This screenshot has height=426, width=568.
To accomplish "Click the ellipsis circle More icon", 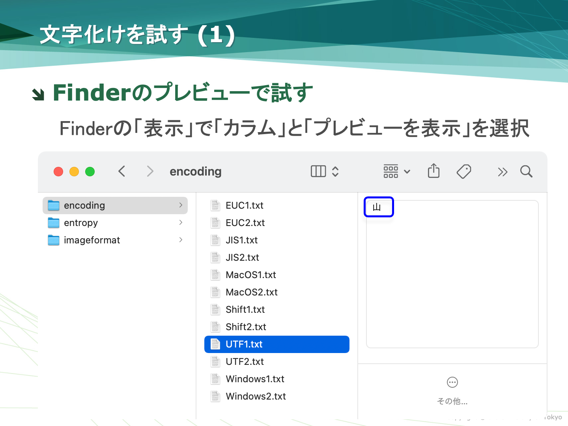I will (x=452, y=382).
